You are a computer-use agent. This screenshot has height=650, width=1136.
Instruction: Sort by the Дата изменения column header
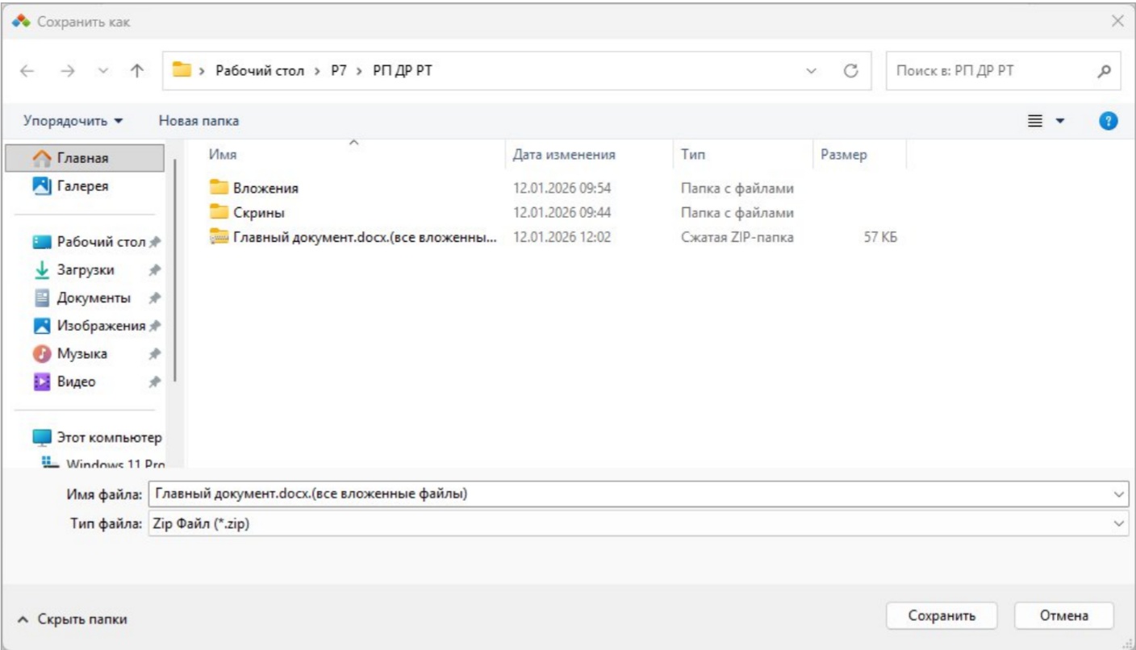(564, 155)
